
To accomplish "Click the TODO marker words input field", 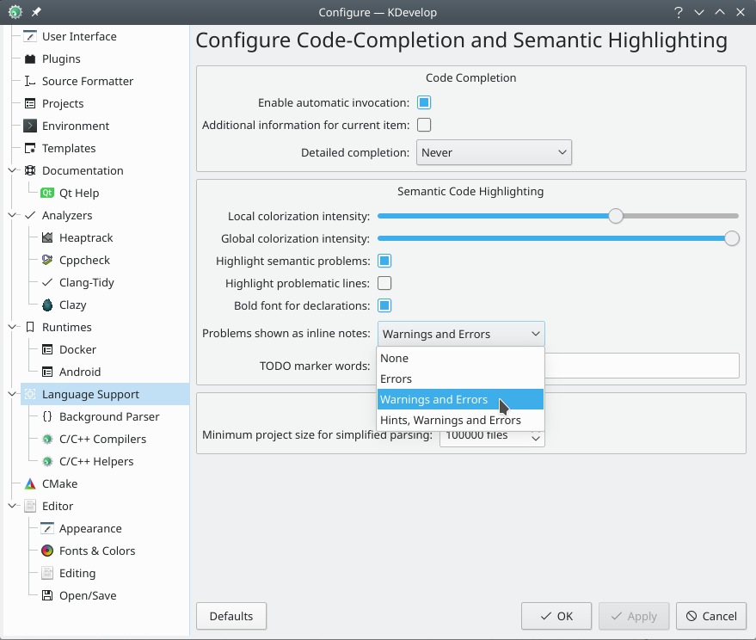I will (x=642, y=366).
